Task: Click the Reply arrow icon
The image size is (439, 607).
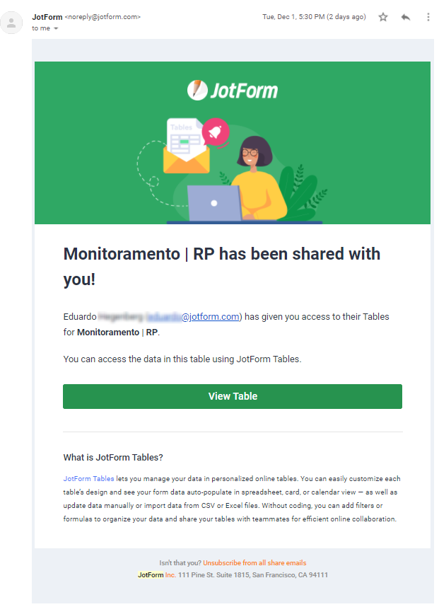Action: 406,17
